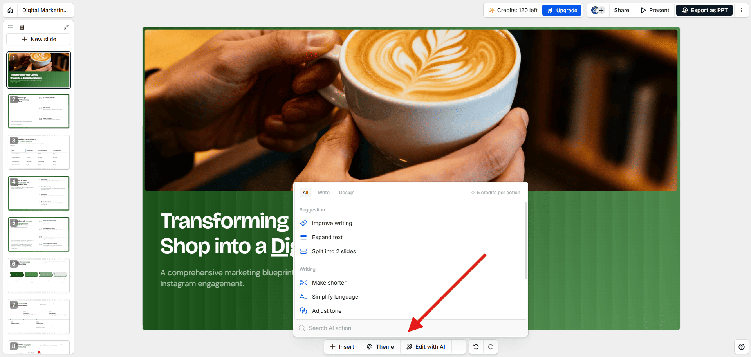Image resolution: width=751 pixels, height=357 pixels.
Task: Undo the last action
Action: tap(476, 347)
